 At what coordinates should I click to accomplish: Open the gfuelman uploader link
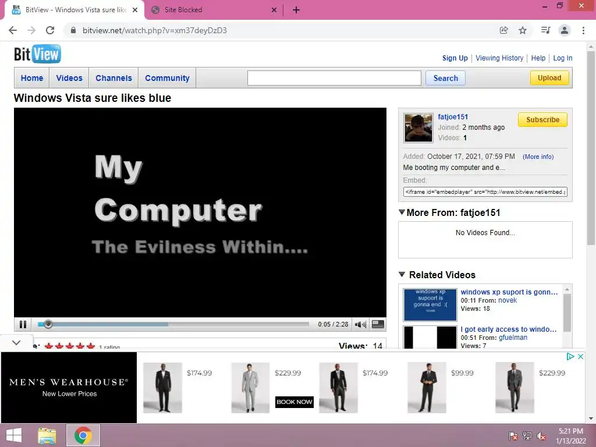pos(513,338)
